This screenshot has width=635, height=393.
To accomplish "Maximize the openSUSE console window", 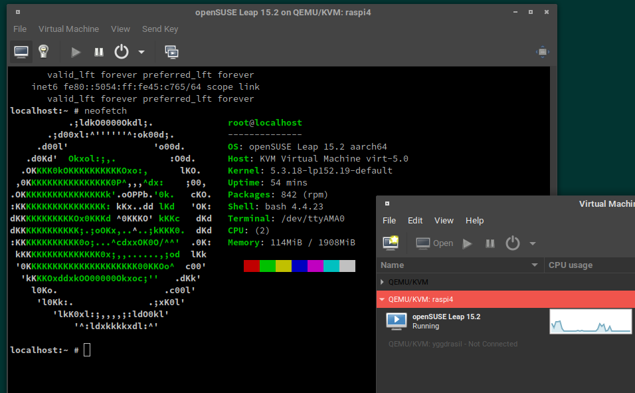I will (x=531, y=12).
